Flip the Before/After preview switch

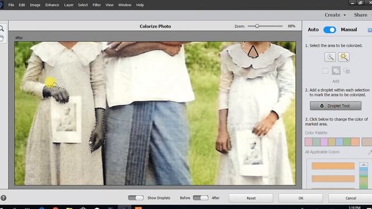[201, 197]
